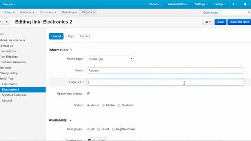Check the Registered user group box
The image size is (251, 141).
pyautogui.click(x=113, y=129)
